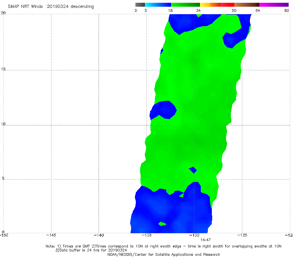Click the latitude label 5 on axis

pyautogui.click(x=3, y=178)
